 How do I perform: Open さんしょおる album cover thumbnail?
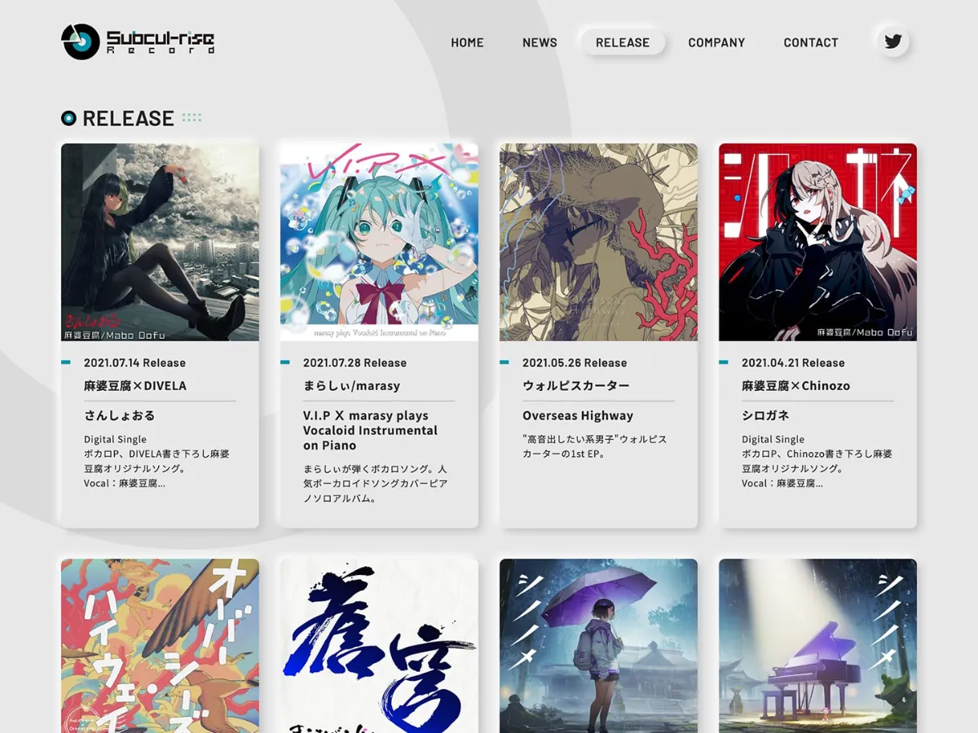(160, 242)
